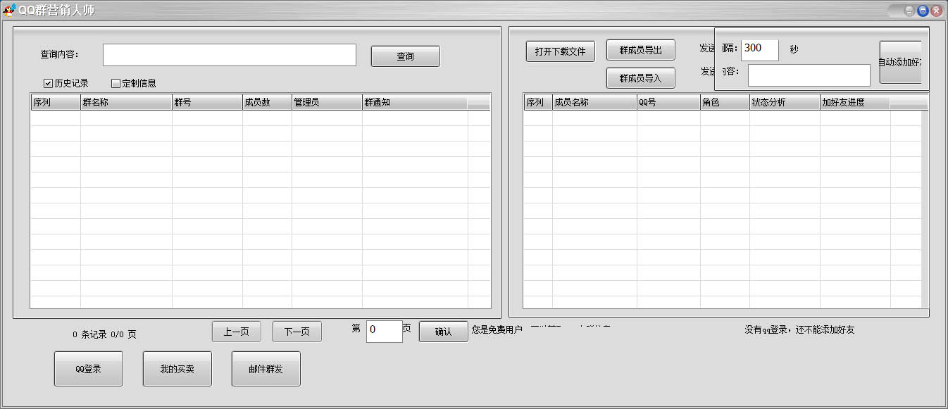The height and width of the screenshot is (409, 948).
Task: Sort by 加好友进度 column header
Action: click(855, 103)
